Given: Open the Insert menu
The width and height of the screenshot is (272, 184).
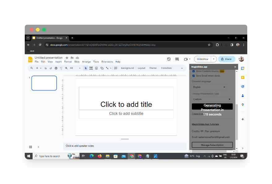Looking at the screenshot, I should tap(58, 62).
